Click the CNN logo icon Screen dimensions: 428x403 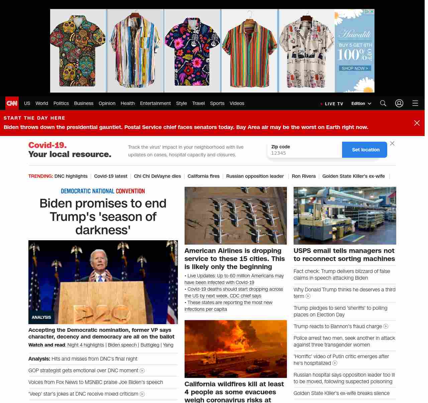(x=12, y=103)
